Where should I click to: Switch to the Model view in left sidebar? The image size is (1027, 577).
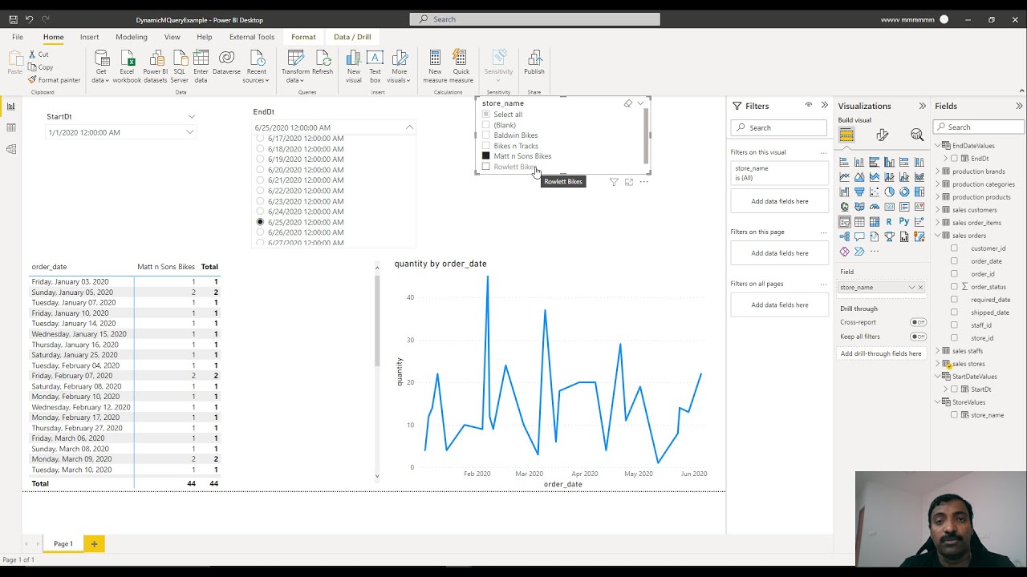pos(11,149)
